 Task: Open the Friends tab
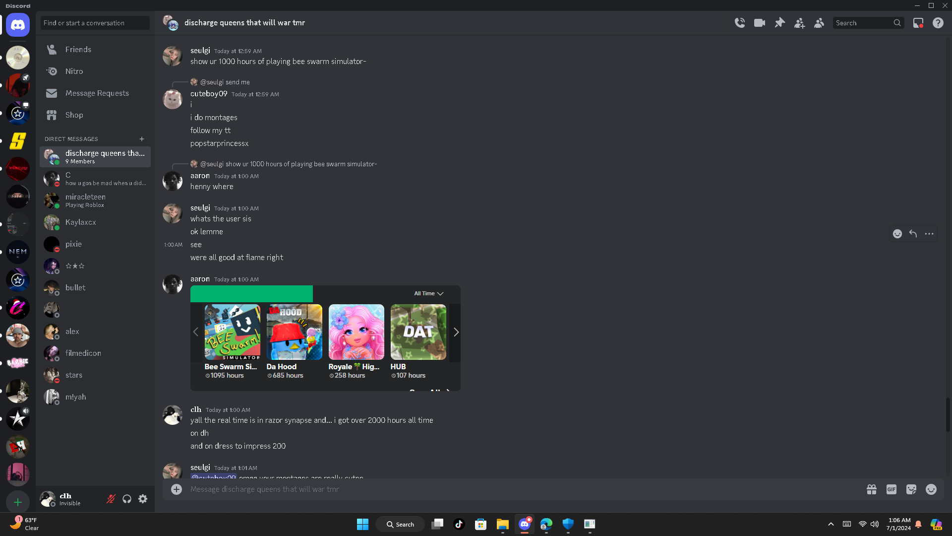coord(95,50)
